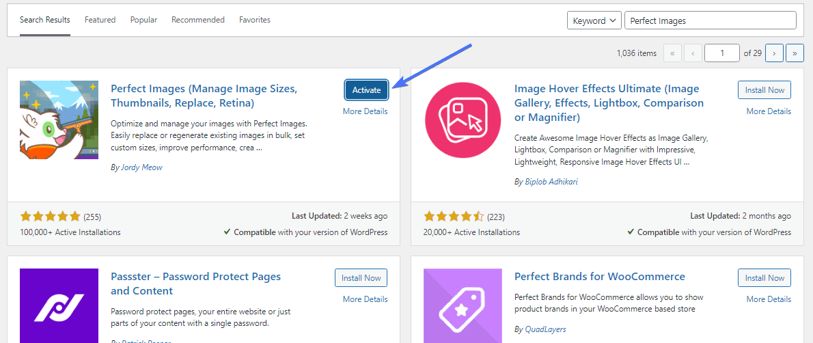This screenshot has width=813, height=343.
Task: Go to first page of results
Action: 672,53
